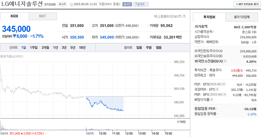Open the 투자정보 tab

[x=209, y=17]
